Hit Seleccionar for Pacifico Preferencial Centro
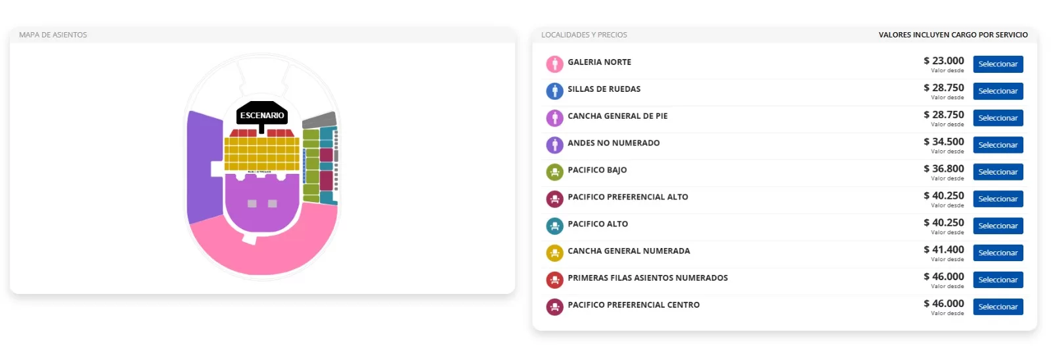This screenshot has width=1051, height=353. (997, 307)
